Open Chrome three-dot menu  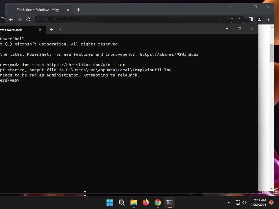[268, 19]
